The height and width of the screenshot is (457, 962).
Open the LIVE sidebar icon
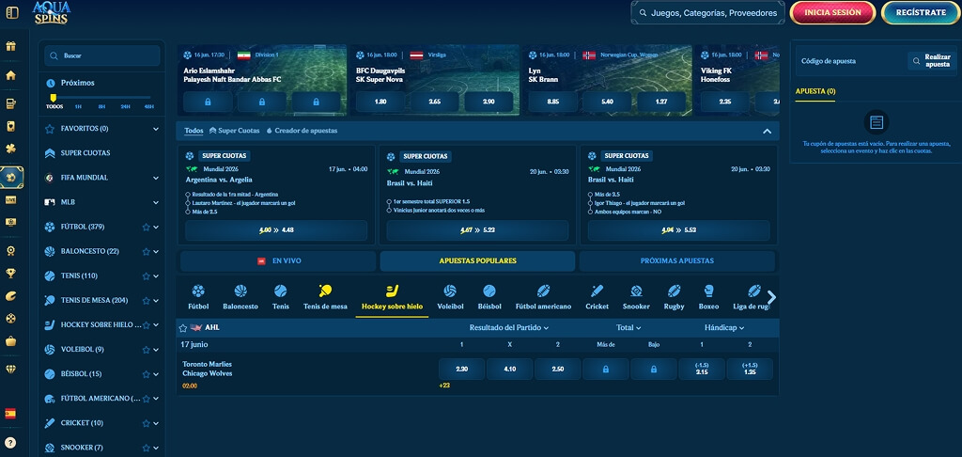(10, 199)
